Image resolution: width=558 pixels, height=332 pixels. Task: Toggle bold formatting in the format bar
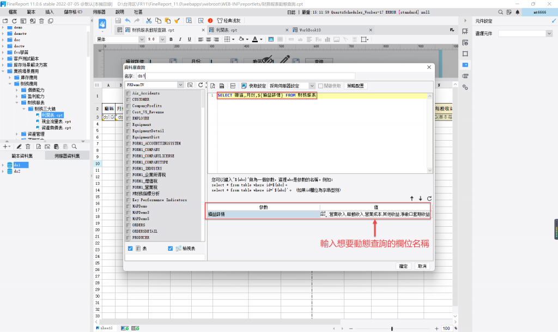pos(171,39)
